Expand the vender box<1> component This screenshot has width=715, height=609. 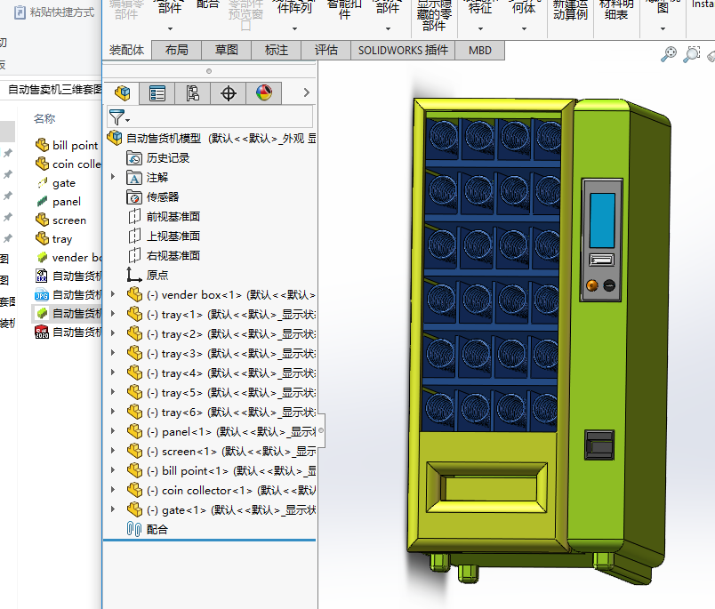click(x=113, y=294)
